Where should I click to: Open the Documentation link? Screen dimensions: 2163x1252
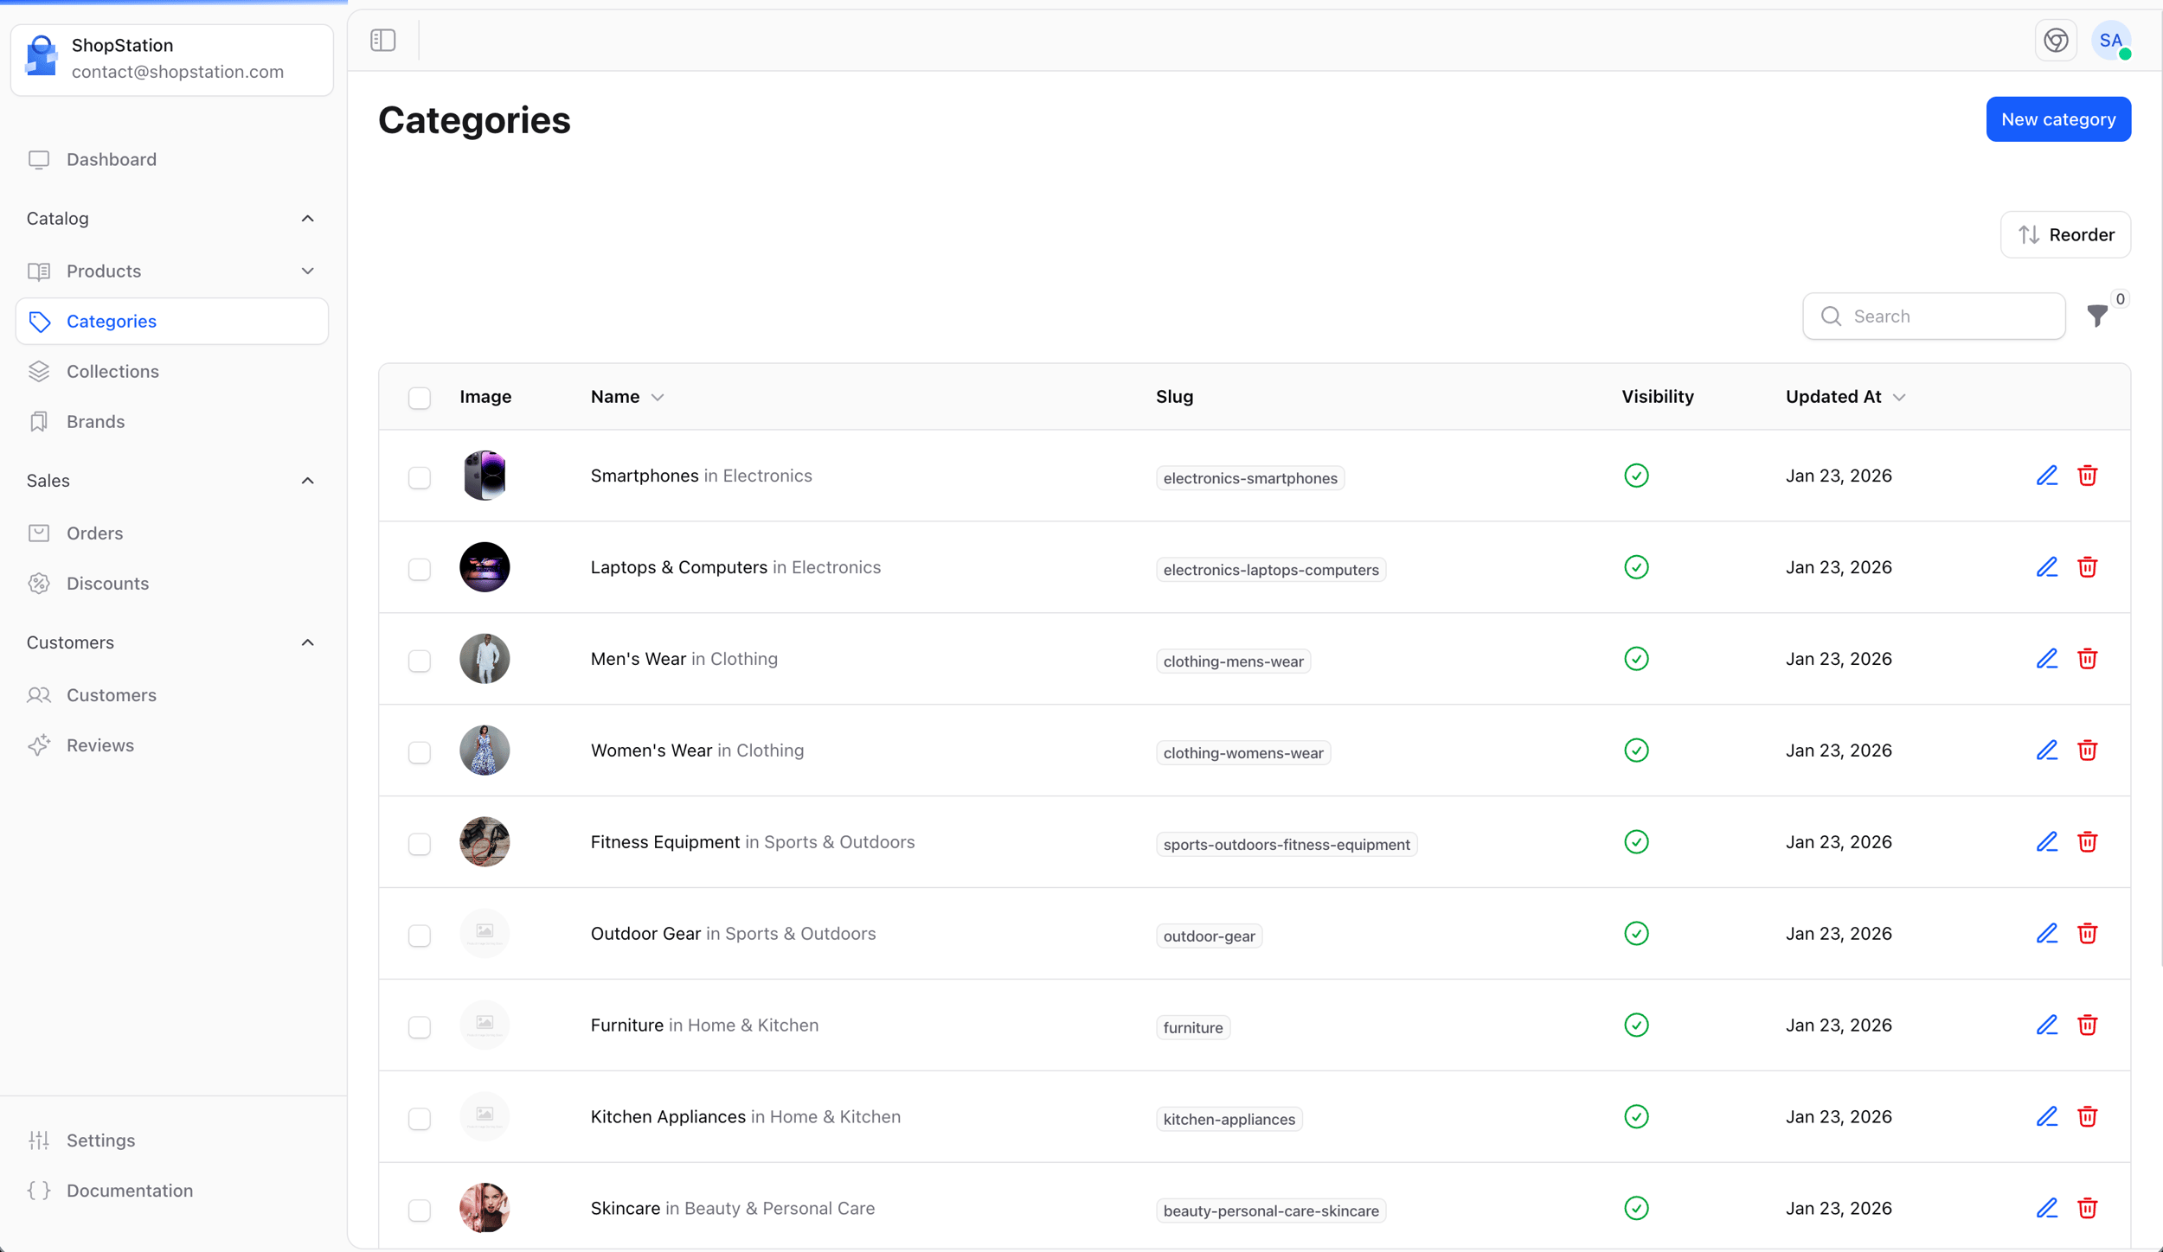[x=172, y=1191]
